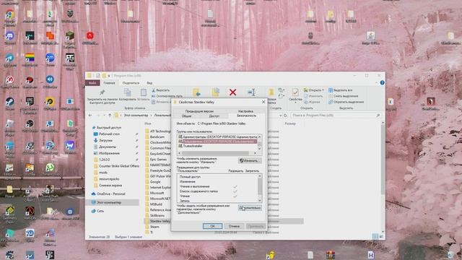The image size is (462, 260).
Task: Click Deselect (Снять выделение) in ribbon
Action: tap(344, 96)
